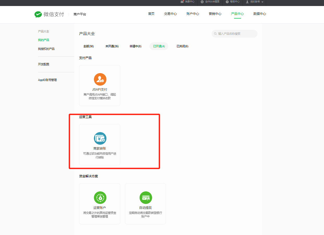Click the product name search field
This screenshot has width=324, height=235.
236,34
